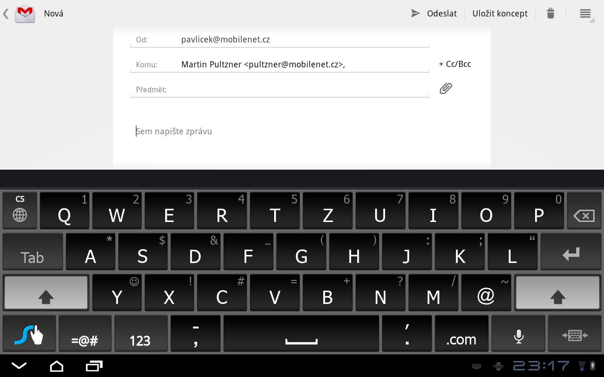Send the email with Odeslat
Viewport: 604px width, 377px height.
pyautogui.click(x=434, y=14)
